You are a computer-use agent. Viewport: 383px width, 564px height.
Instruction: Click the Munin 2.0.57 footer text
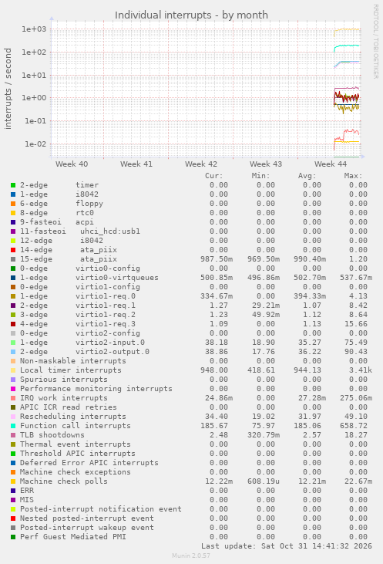pos(191,556)
